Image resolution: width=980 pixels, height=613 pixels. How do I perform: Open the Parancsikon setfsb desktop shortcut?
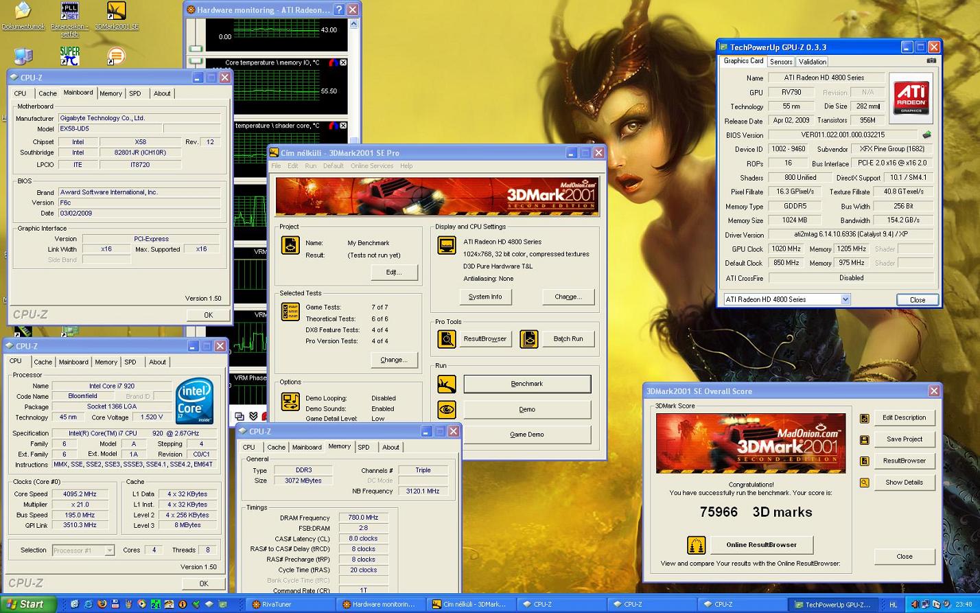coord(69,19)
